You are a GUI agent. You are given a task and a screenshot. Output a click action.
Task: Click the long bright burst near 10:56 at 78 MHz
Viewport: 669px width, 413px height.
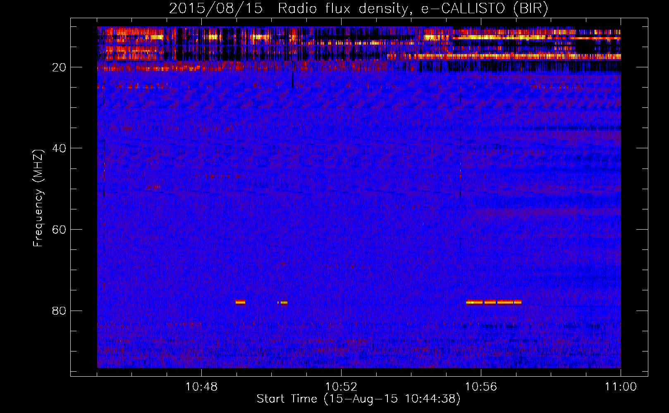tap(494, 302)
